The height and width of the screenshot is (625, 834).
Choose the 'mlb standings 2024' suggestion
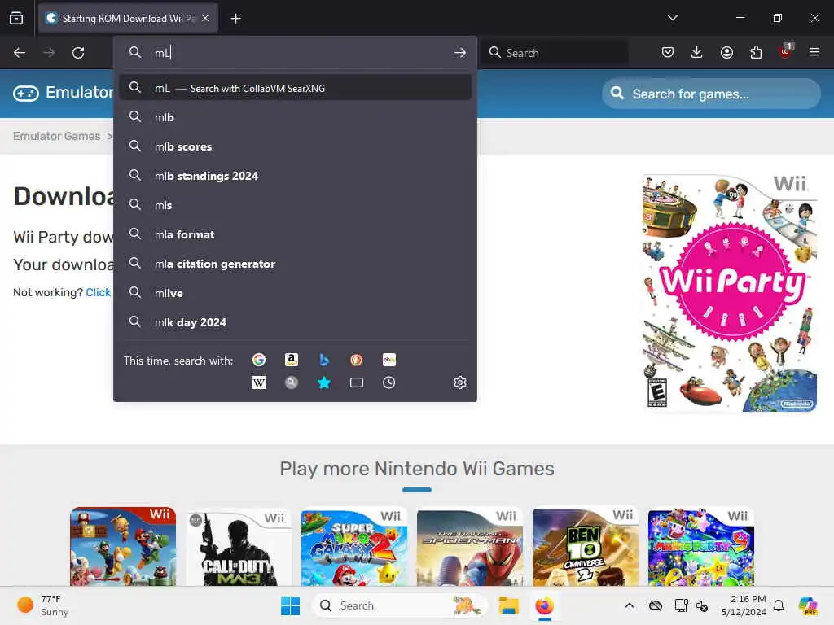click(295, 176)
